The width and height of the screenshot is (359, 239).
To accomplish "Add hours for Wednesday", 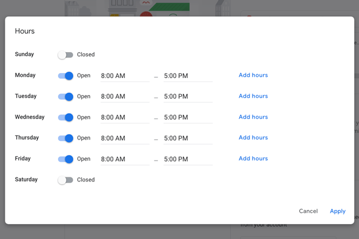I will pyautogui.click(x=253, y=117).
